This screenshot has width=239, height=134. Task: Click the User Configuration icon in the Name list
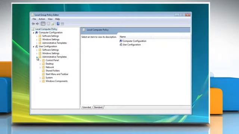click(x=121, y=45)
